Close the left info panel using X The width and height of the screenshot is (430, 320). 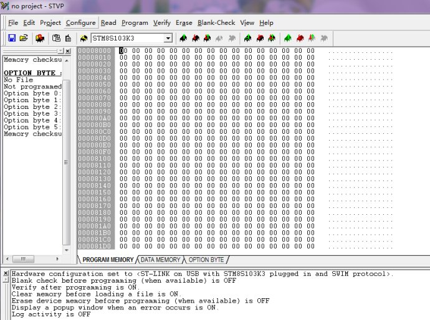point(67,50)
